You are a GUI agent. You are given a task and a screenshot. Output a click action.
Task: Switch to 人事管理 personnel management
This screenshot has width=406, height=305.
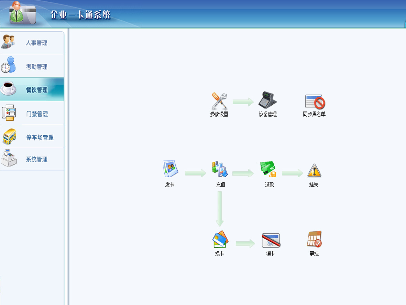(32, 43)
